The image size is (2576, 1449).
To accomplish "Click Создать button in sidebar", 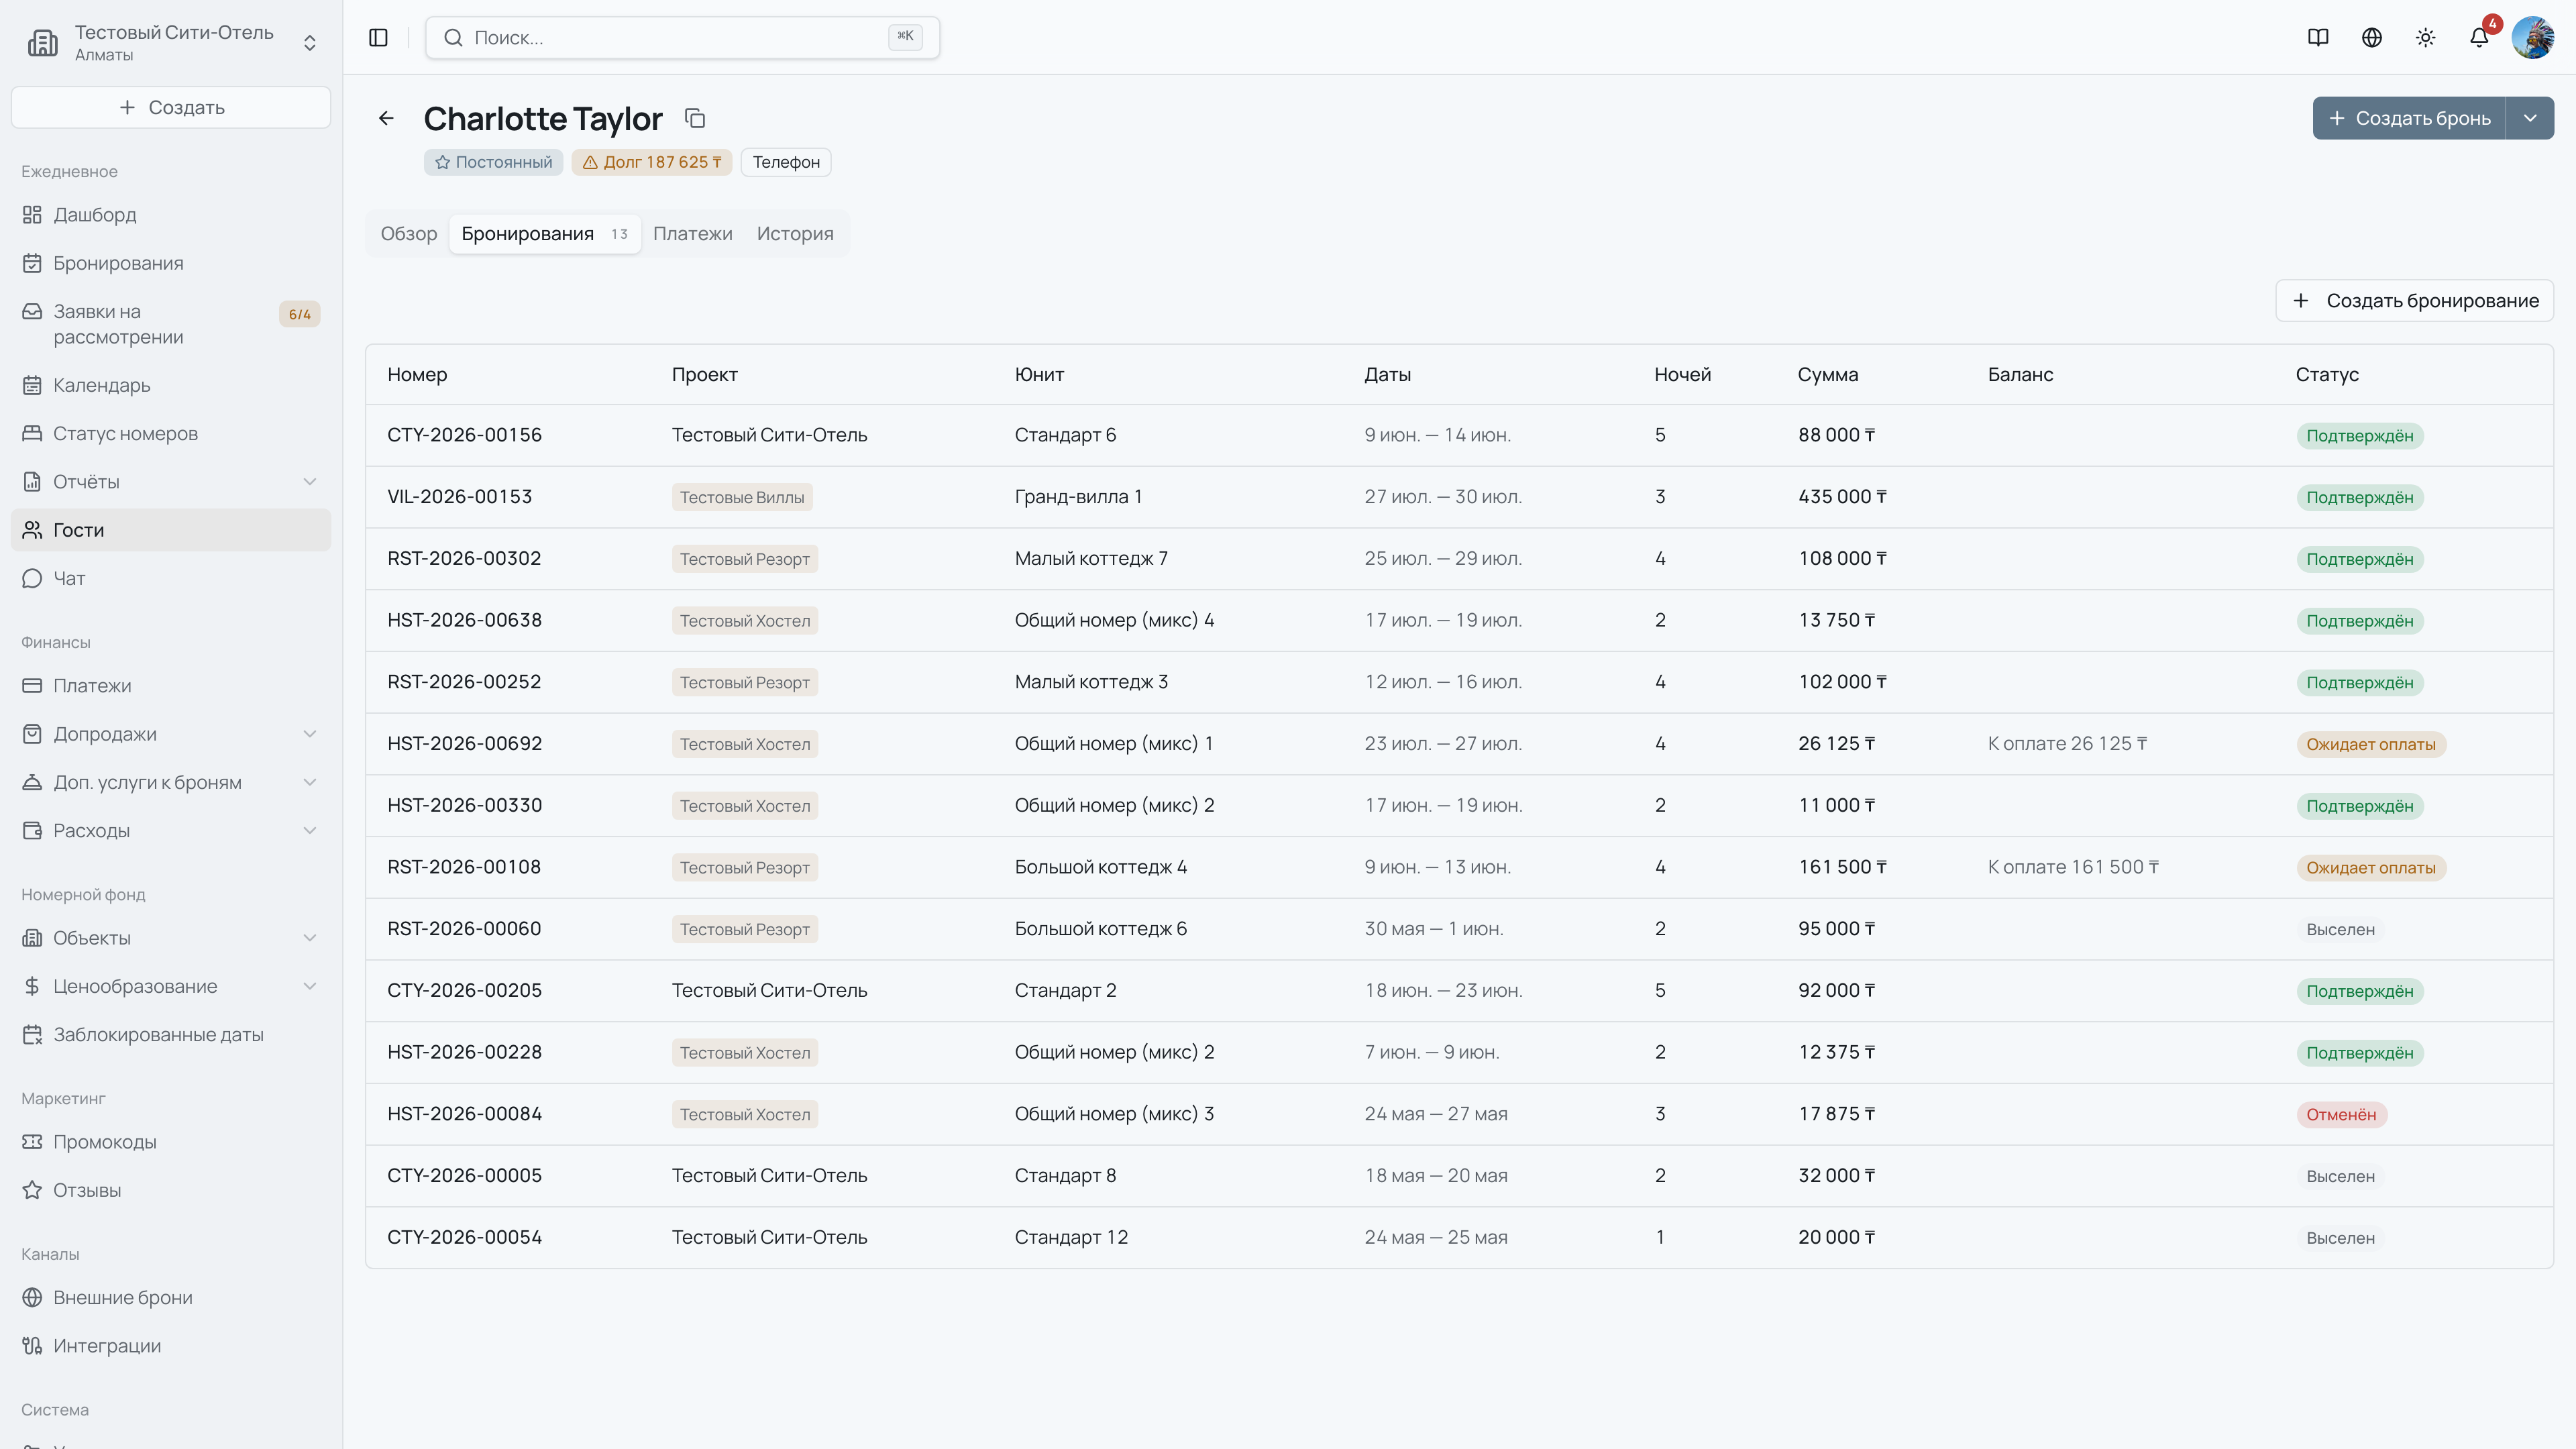I will pyautogui.click(x=171, y=107).
